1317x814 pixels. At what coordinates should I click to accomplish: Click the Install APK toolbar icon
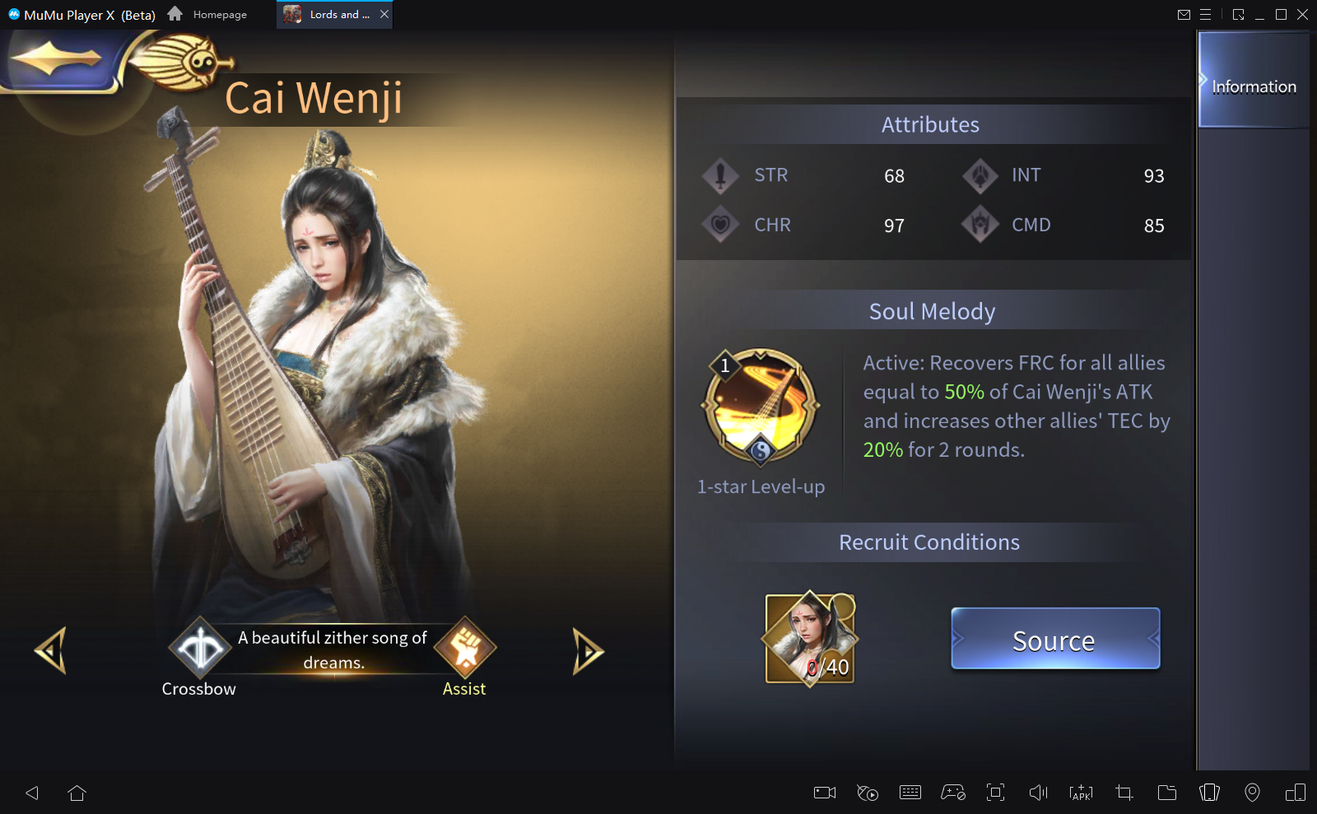(x=1081, y=793)
